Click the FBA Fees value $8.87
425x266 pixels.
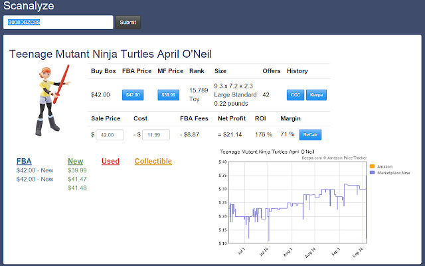190,134
